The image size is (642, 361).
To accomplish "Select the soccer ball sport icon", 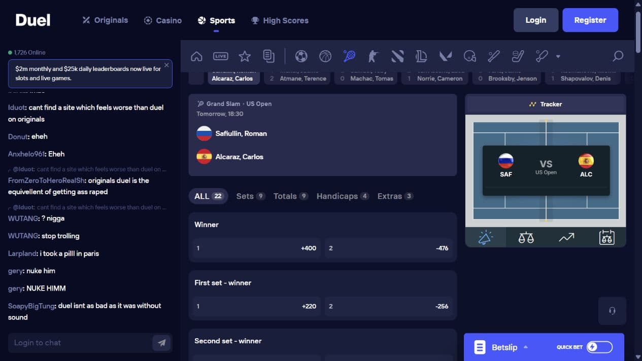I will pos(301,56).
